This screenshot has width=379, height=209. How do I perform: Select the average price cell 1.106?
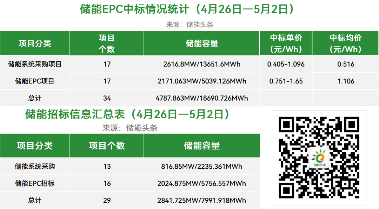click(346, 81)
